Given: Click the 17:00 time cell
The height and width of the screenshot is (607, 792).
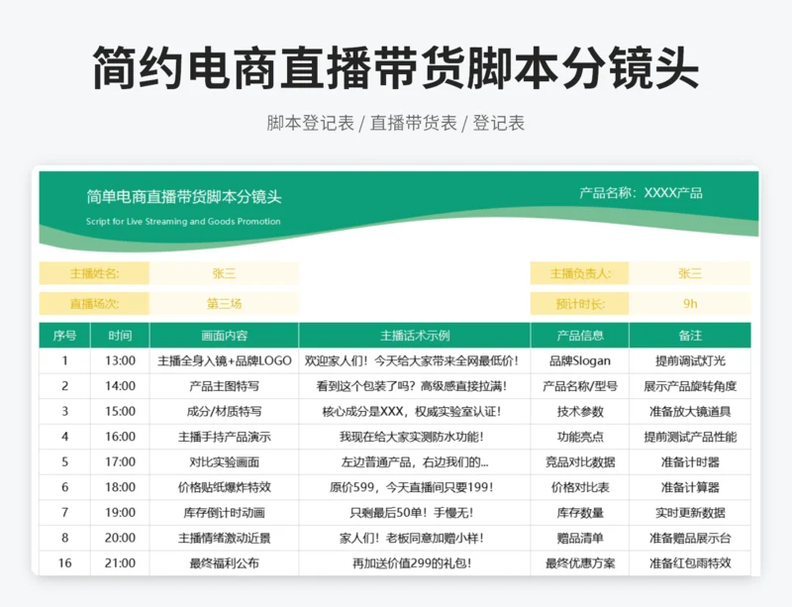Looking at the screenshot, I should [120, 462].
